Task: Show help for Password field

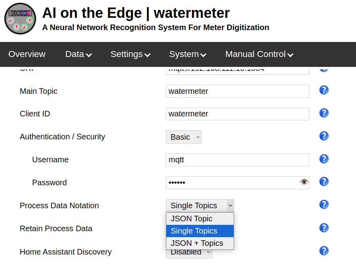Action: point(324,182)
